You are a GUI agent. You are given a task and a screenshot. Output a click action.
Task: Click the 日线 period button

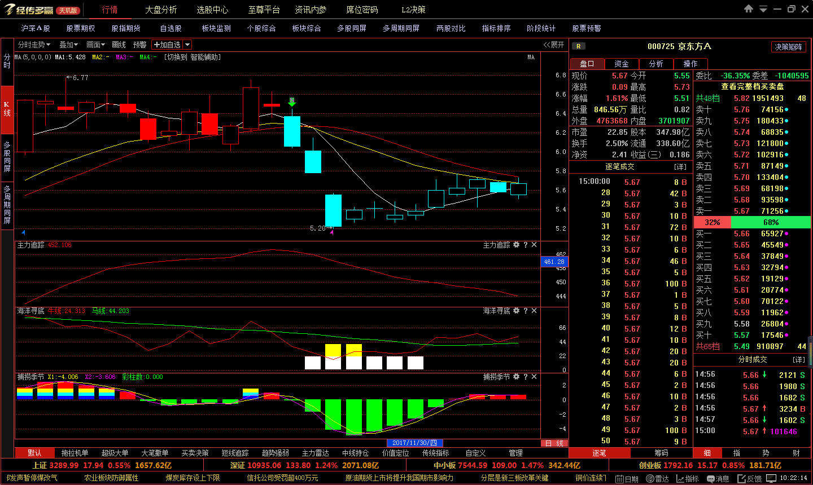554,443
